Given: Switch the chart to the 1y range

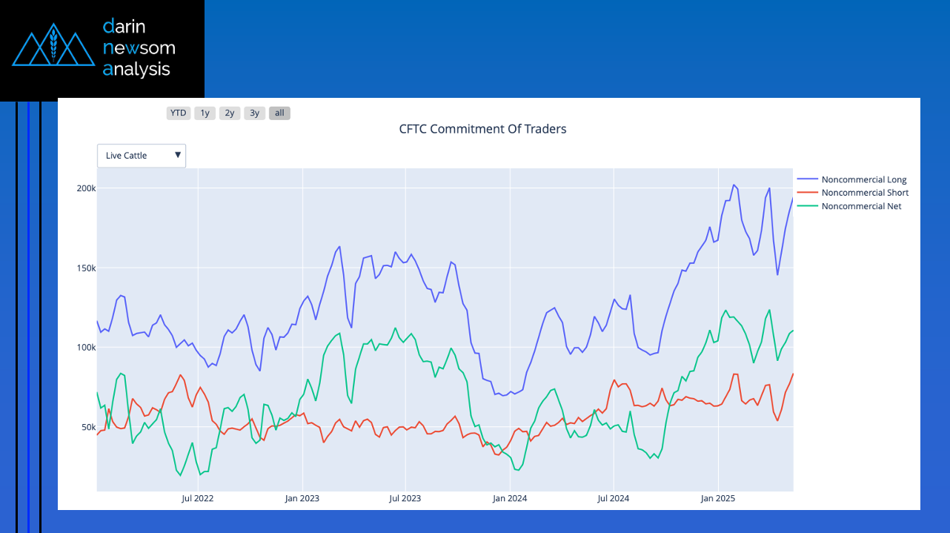Looking at the screenshot, I should [205, 113].
